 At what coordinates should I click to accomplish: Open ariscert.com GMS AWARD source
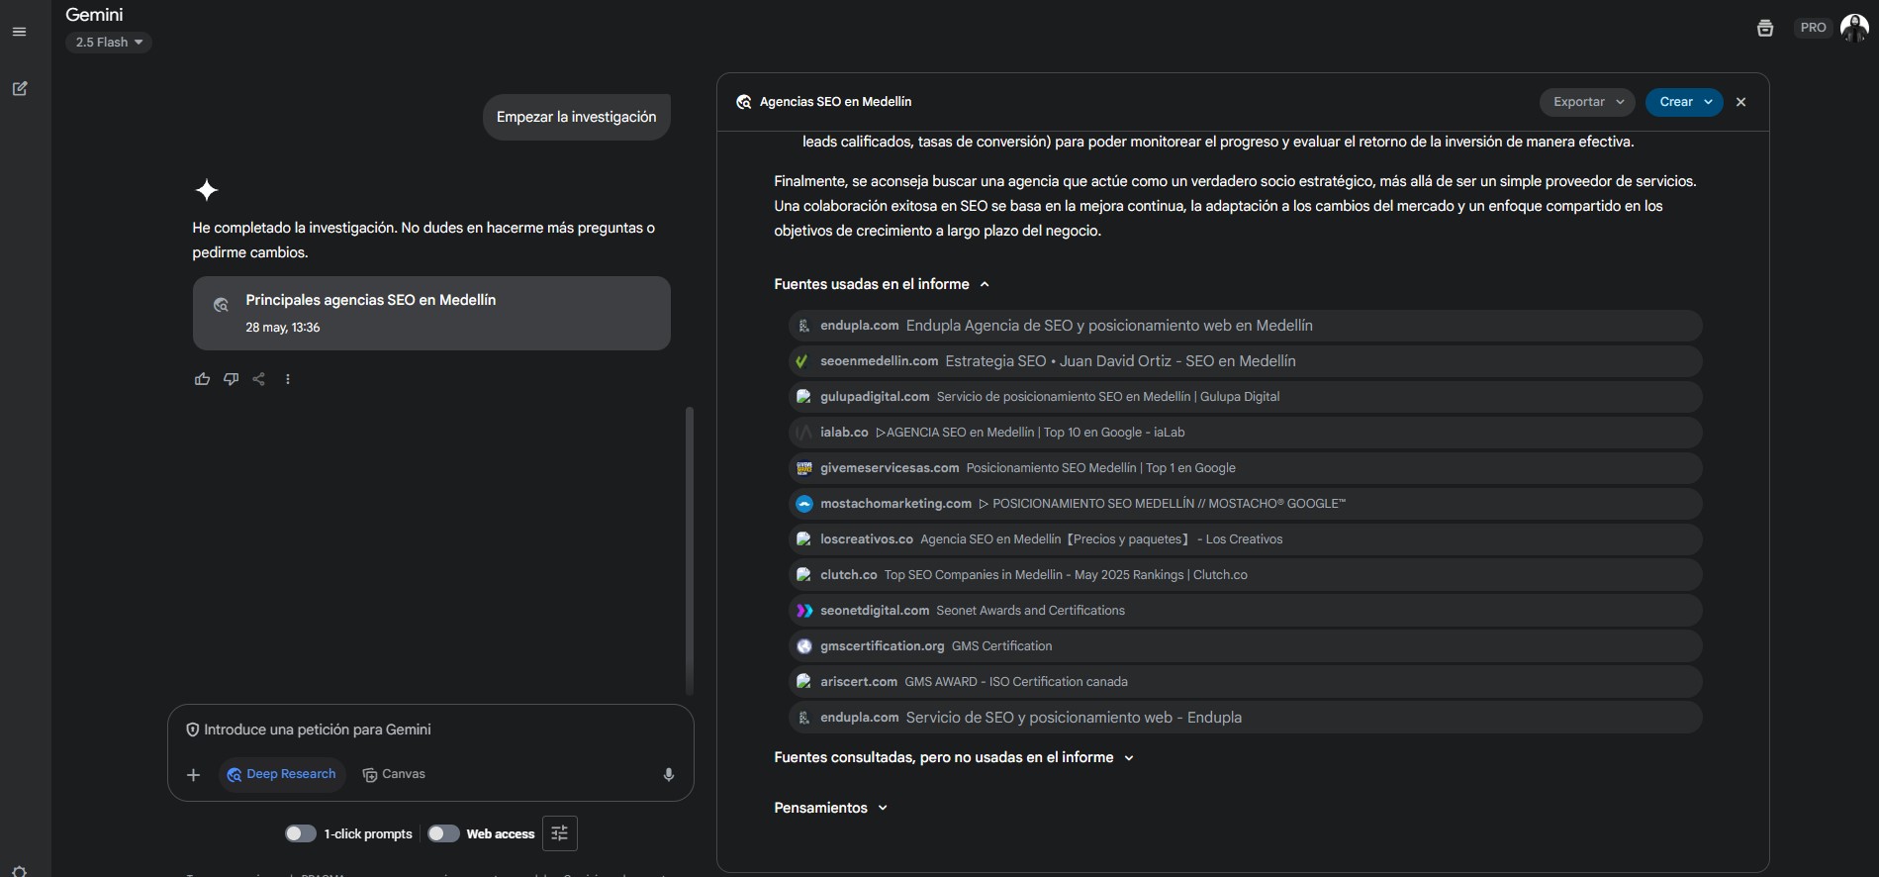tap(1245, 682)
